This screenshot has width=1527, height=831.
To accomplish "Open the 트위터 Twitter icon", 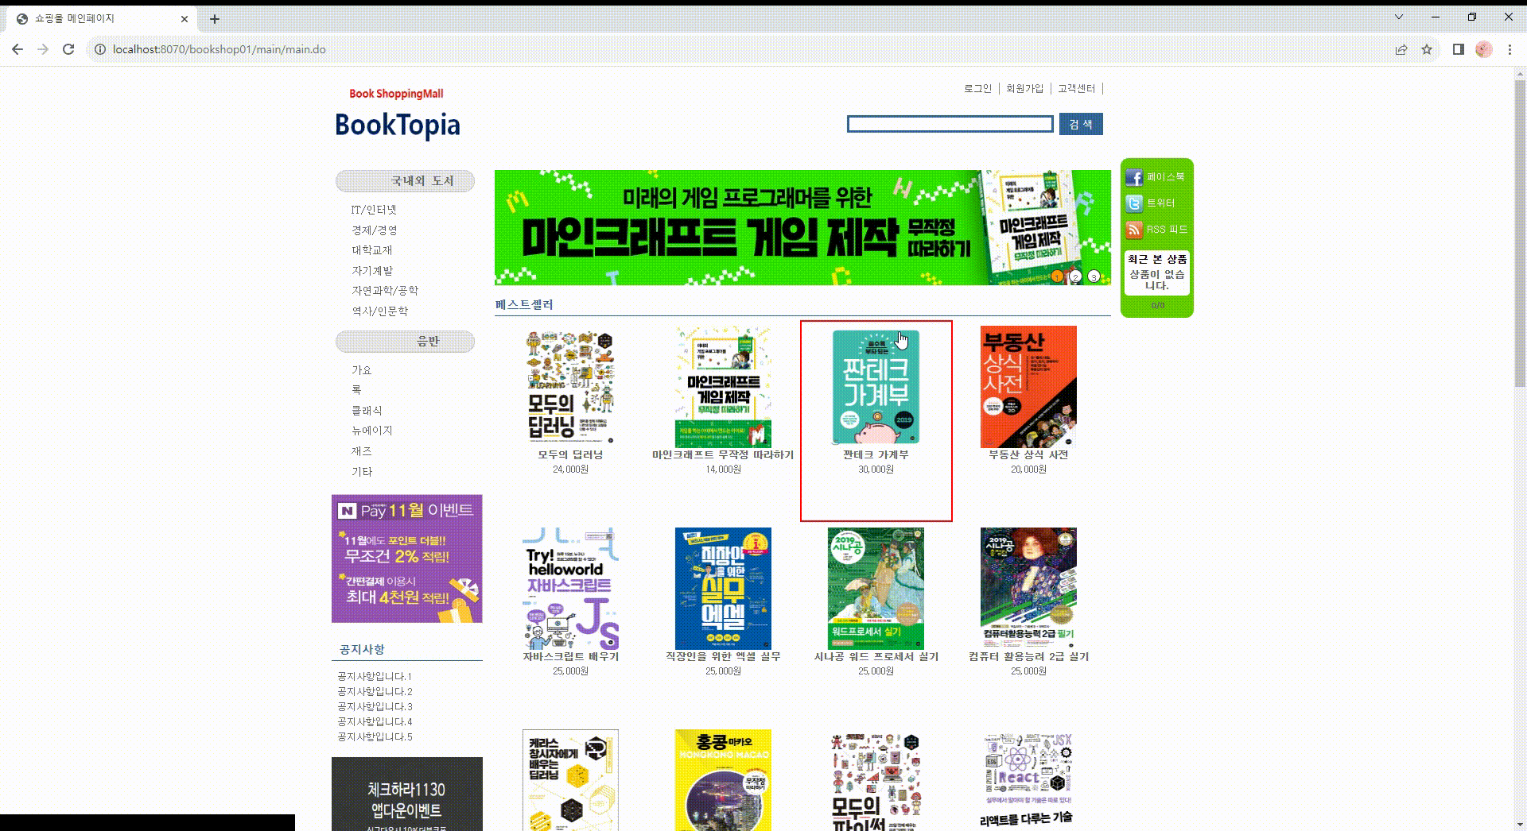I will pyautogui.click(x=1133, y=203).
